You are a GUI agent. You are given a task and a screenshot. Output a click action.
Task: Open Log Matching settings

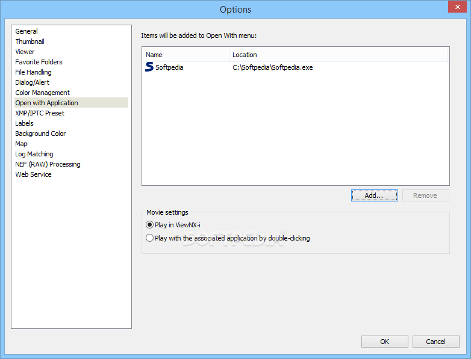(34, 153)
